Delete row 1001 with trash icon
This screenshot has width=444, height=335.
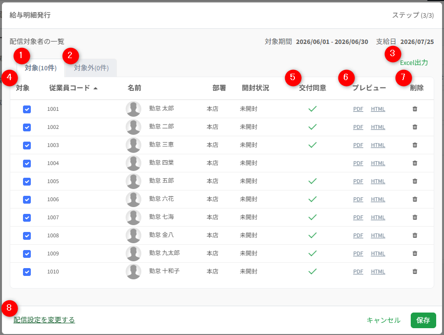pyautogui.click(x=415, y=109)
